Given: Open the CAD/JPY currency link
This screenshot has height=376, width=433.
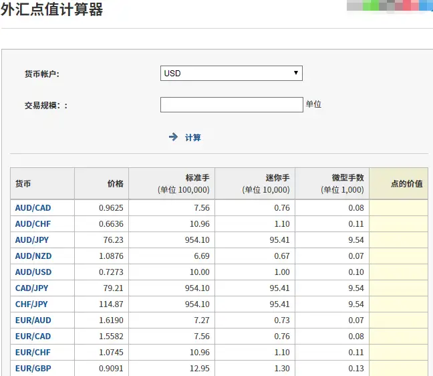Looking at the screenshot, I should pyautogui.click(x=32, y=288).
